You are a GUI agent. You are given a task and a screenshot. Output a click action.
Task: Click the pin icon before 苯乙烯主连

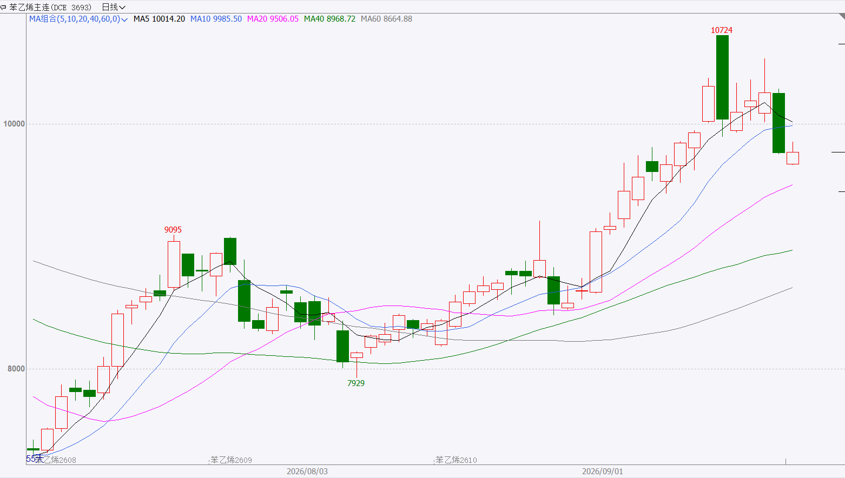(4, 7)
